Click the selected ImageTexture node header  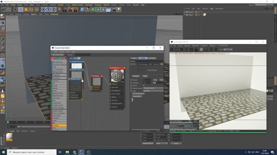click(75, 79)
